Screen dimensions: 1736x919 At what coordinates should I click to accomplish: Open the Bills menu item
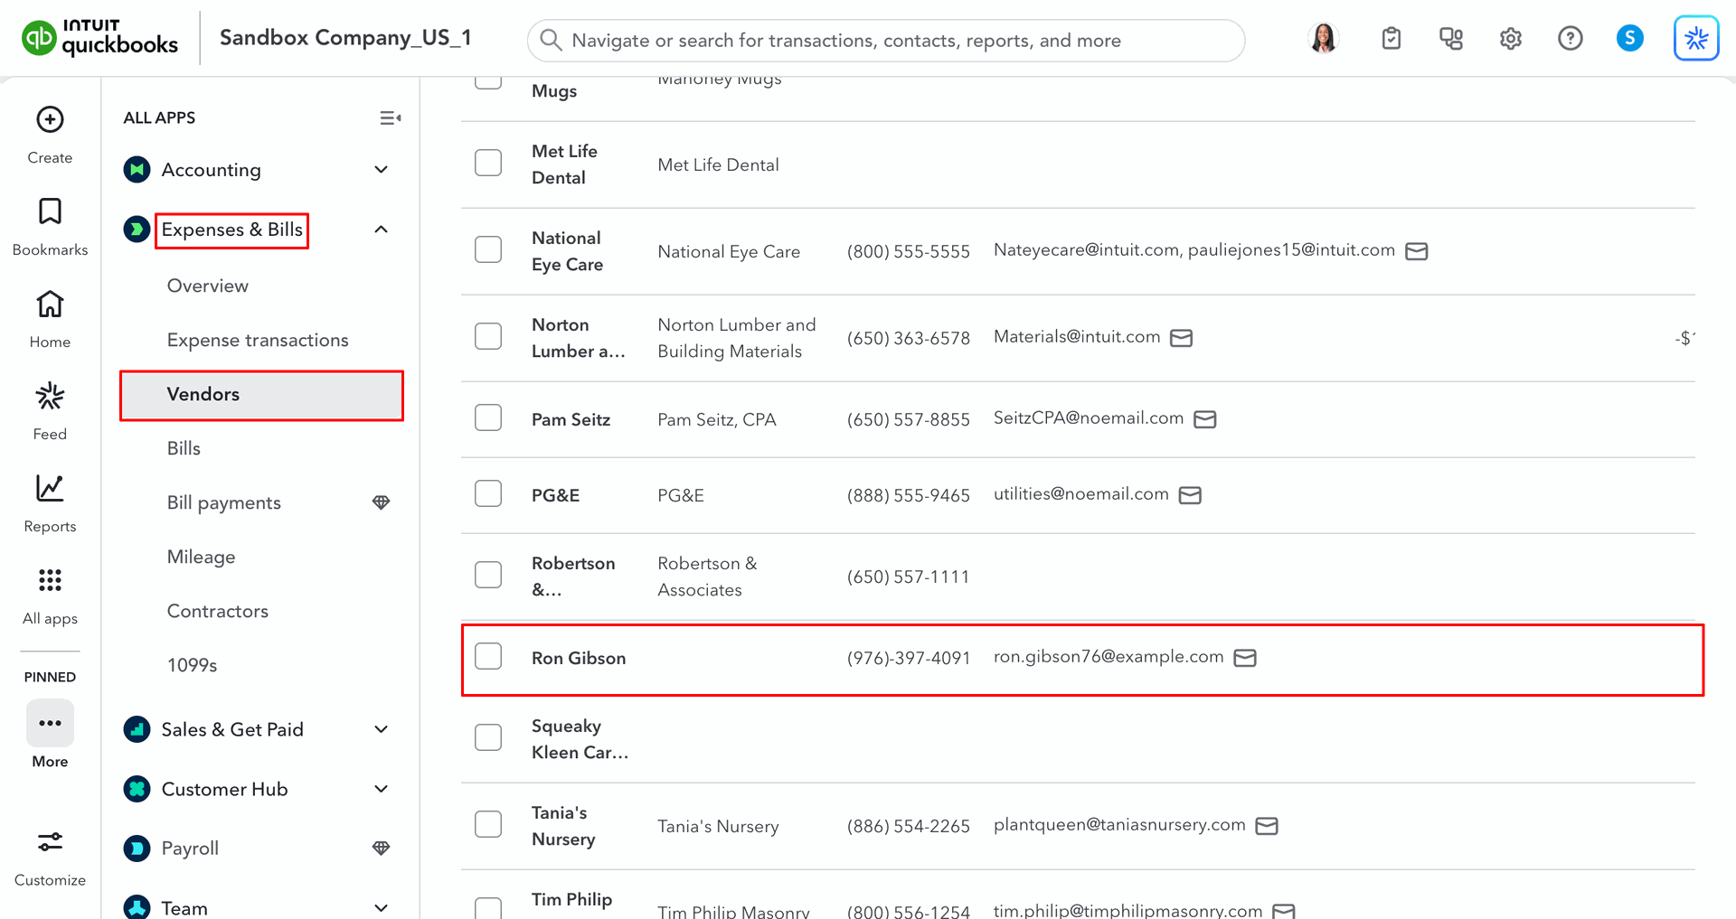point(184,448)
